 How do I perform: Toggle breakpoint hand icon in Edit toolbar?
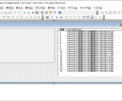pos(13,17)
